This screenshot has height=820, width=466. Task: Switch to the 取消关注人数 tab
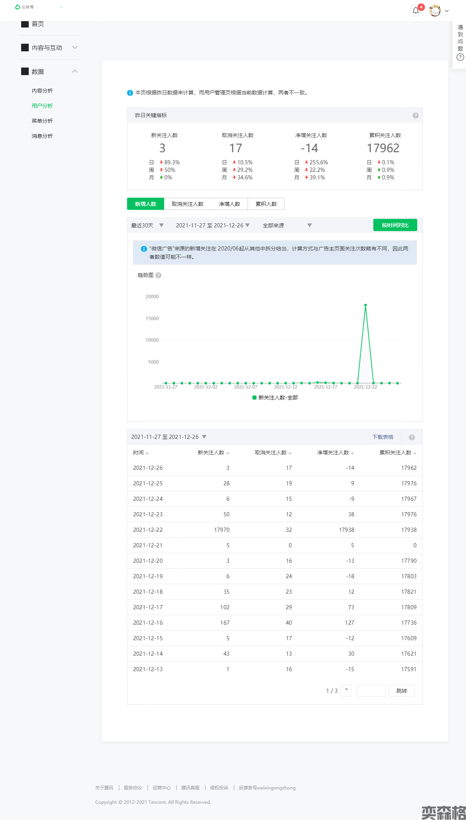pyautogui.click(x=187, y=204)
